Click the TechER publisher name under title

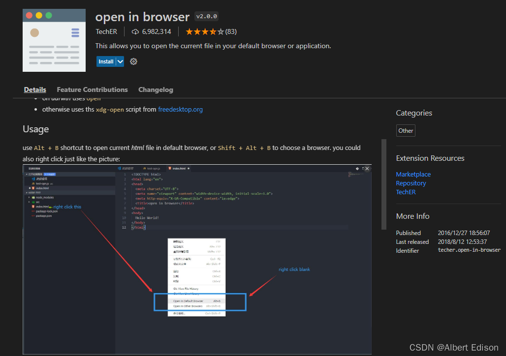pos(106,31)
